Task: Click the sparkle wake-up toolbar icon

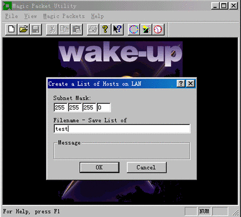Action: 146,30
